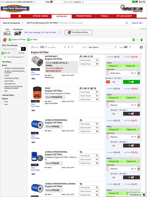
Task: Open the CATALOG tab
Action: pyautogui.click(x=62, y=16)
